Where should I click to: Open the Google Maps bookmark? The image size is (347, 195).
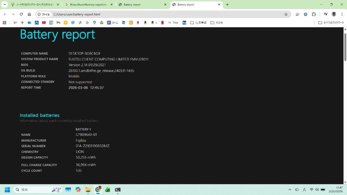click(94, 23)
